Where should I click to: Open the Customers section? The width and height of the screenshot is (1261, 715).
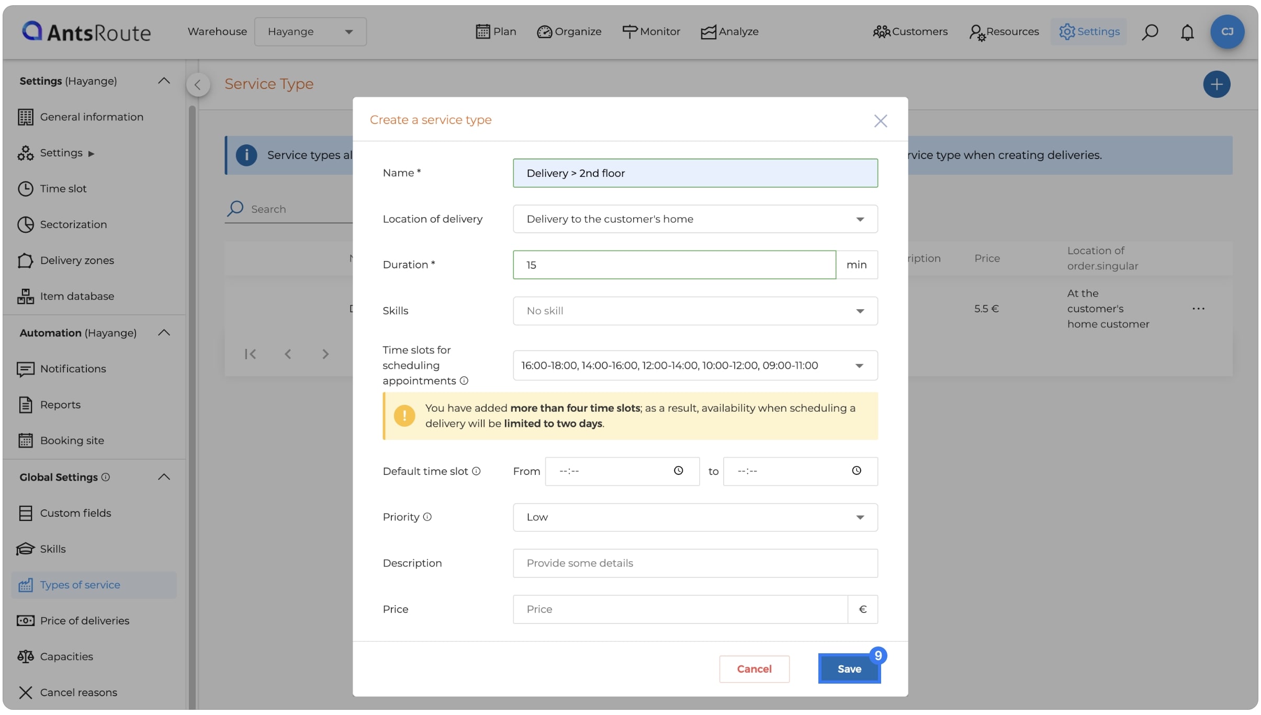pyautogui.click(x=910, y=31)
